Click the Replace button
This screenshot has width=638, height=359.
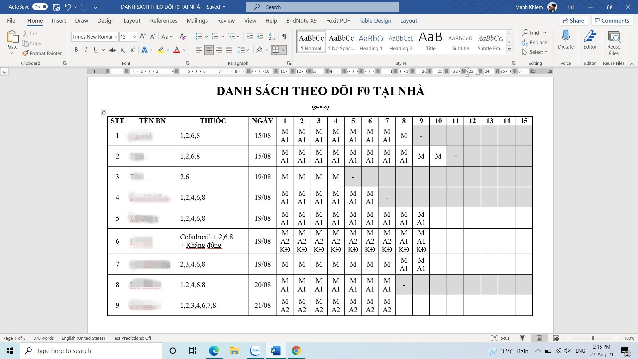pos(534,42)
